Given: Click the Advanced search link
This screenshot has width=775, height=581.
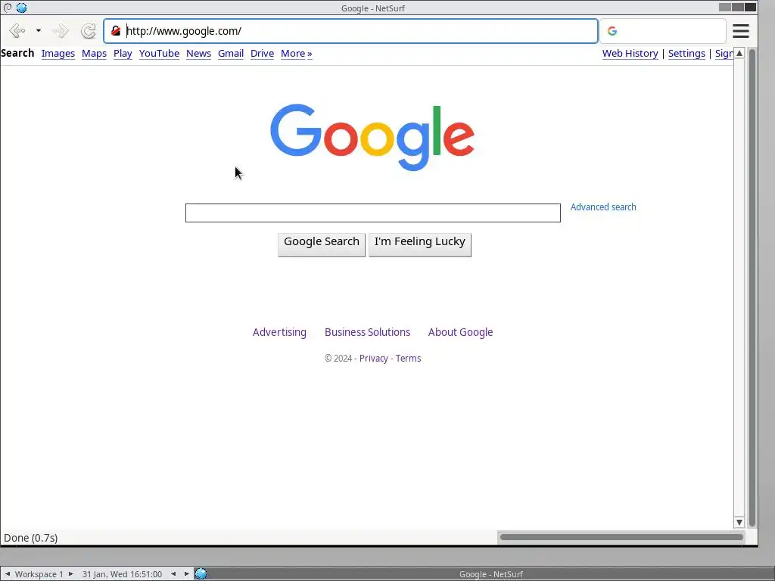Looking at the screenshot, I should 603,207.
